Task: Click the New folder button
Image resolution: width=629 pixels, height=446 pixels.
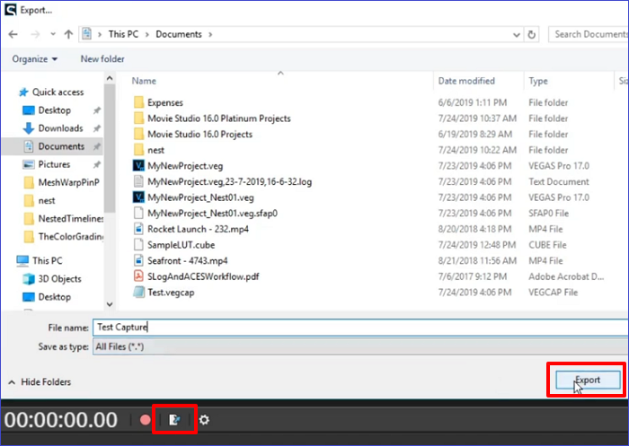Action: (x=102, y=59)
